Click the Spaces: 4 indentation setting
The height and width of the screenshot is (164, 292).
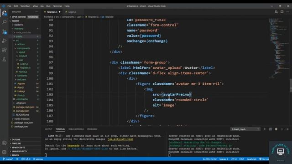224,159
